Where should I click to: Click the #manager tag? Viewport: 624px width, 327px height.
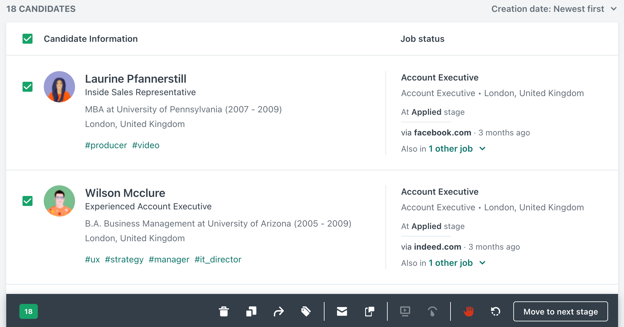(x=169, y=260)
